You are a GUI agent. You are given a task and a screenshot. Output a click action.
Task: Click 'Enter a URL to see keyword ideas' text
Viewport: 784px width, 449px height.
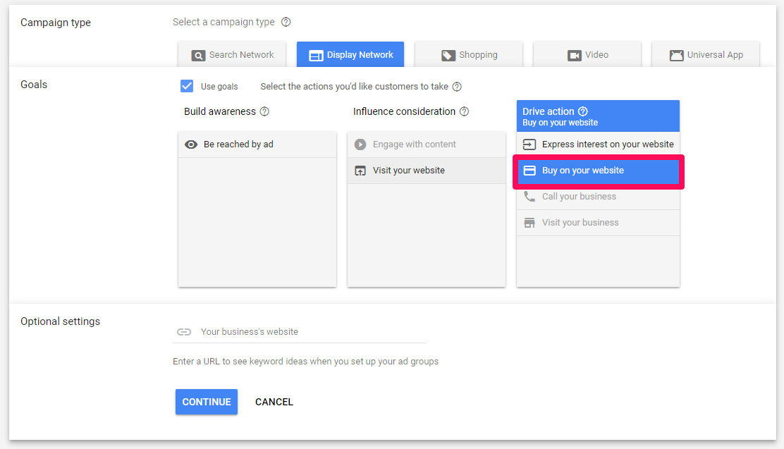305,362
